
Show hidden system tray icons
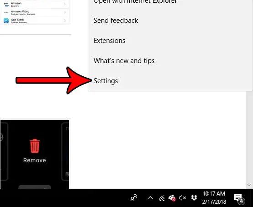[x=150, y=198]
